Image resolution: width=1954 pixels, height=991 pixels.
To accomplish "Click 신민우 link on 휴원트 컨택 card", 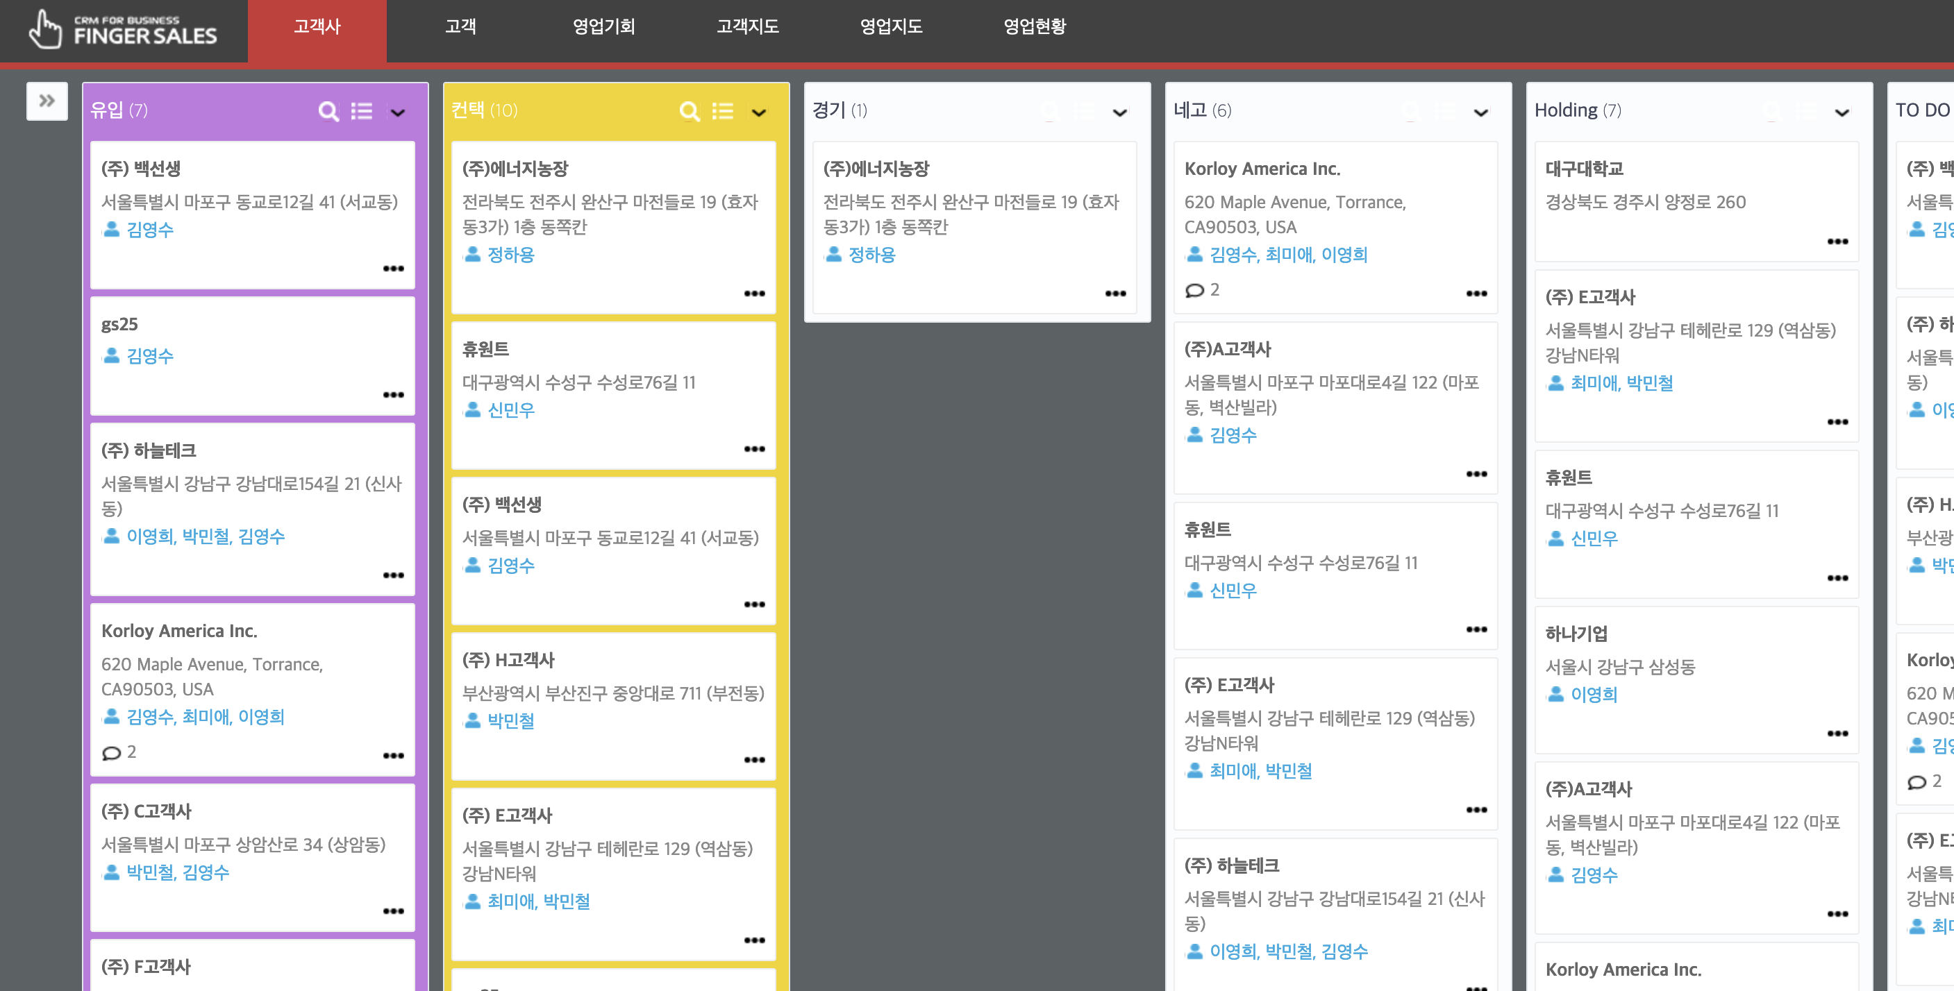I will pyautogui.click(x=510, y=410).
